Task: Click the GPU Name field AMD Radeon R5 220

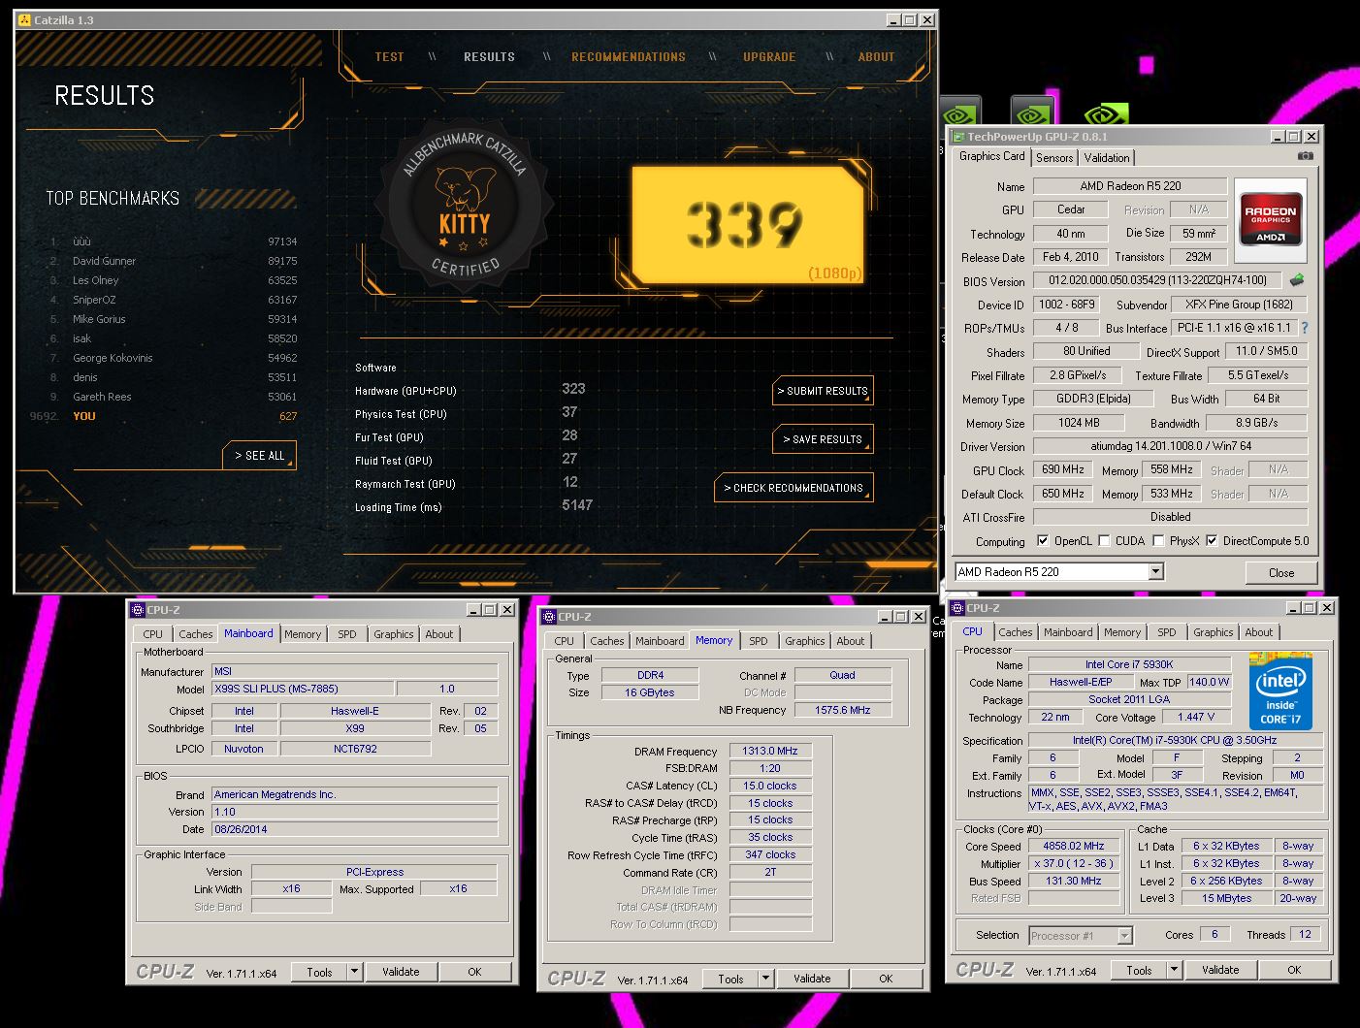Action: [1130, 186]
